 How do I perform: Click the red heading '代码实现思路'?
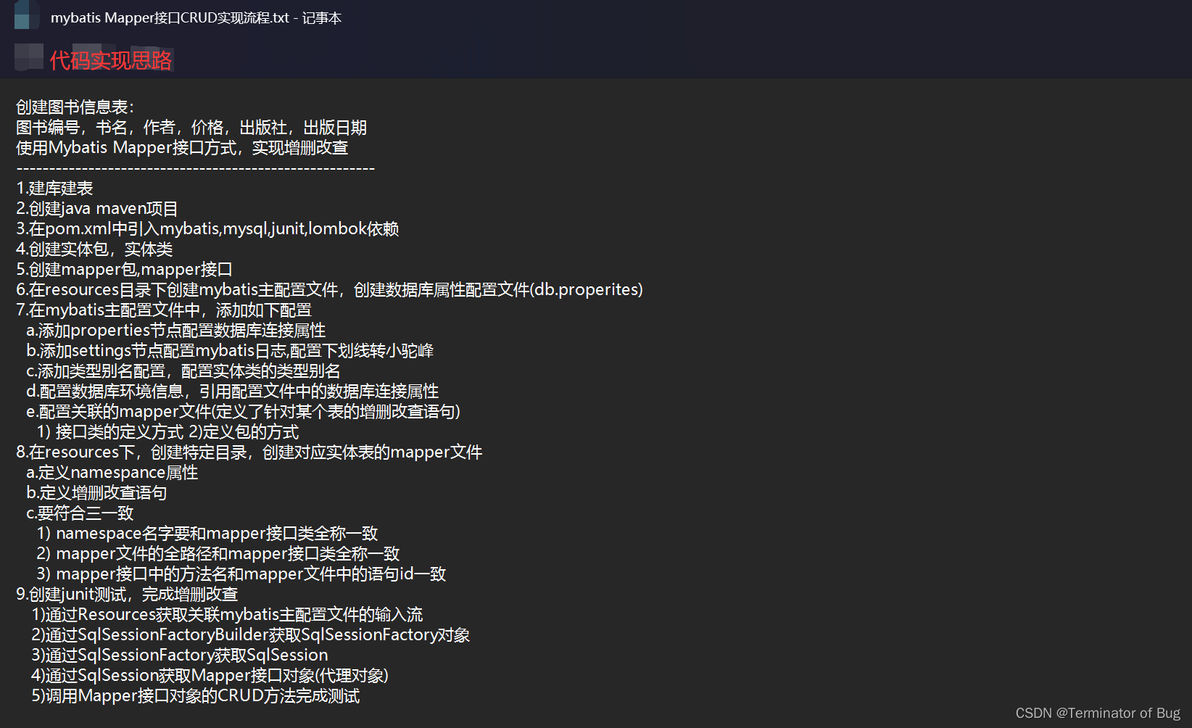(x=111, y=60)
